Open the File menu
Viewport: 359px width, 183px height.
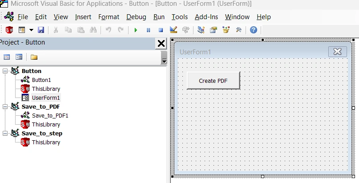(x=23, y=17)
